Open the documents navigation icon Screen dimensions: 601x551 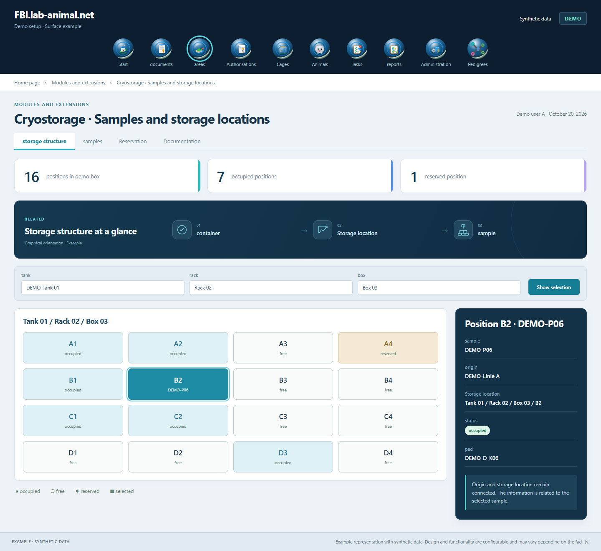pyautogui.click(x=161, y=49)
